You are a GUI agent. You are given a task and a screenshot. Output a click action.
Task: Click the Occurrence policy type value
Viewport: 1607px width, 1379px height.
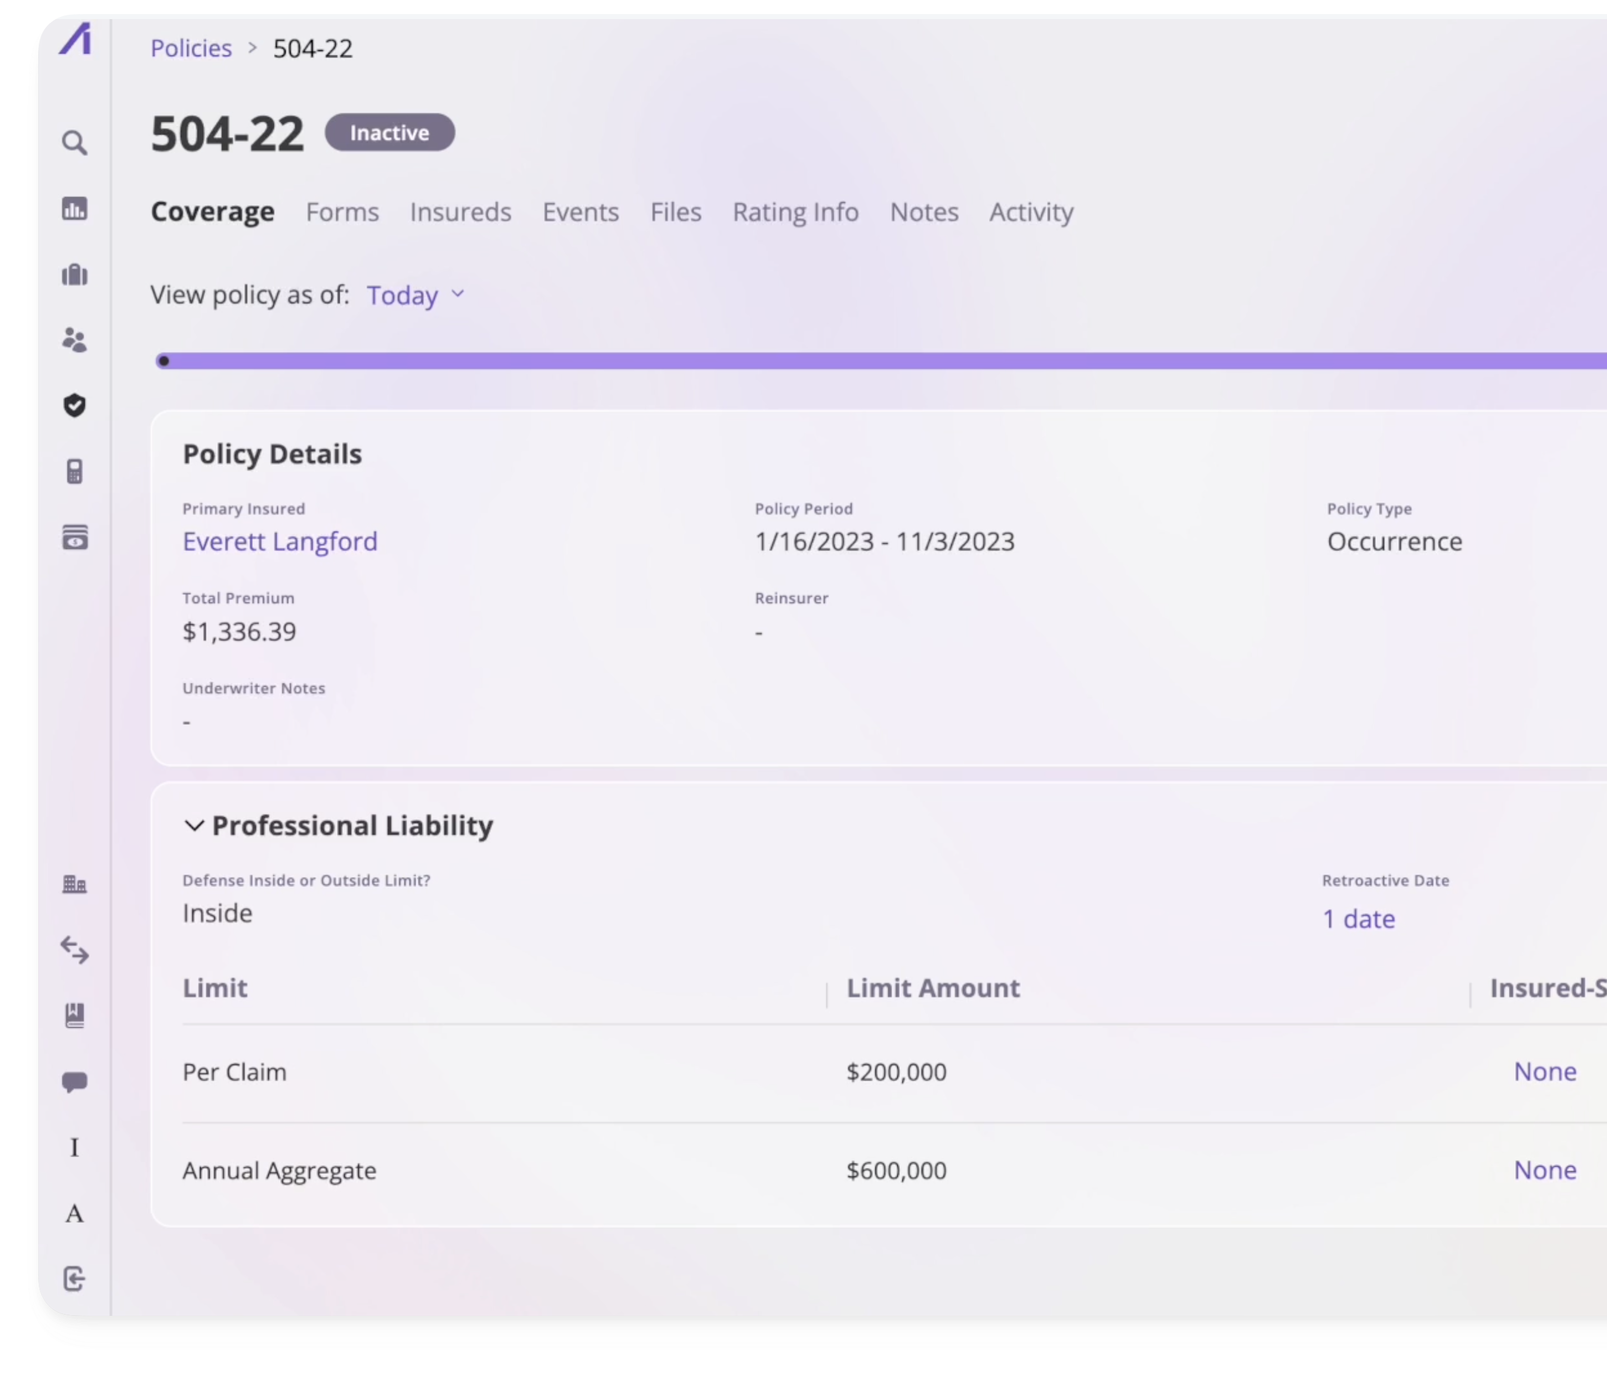[1394, 541]
